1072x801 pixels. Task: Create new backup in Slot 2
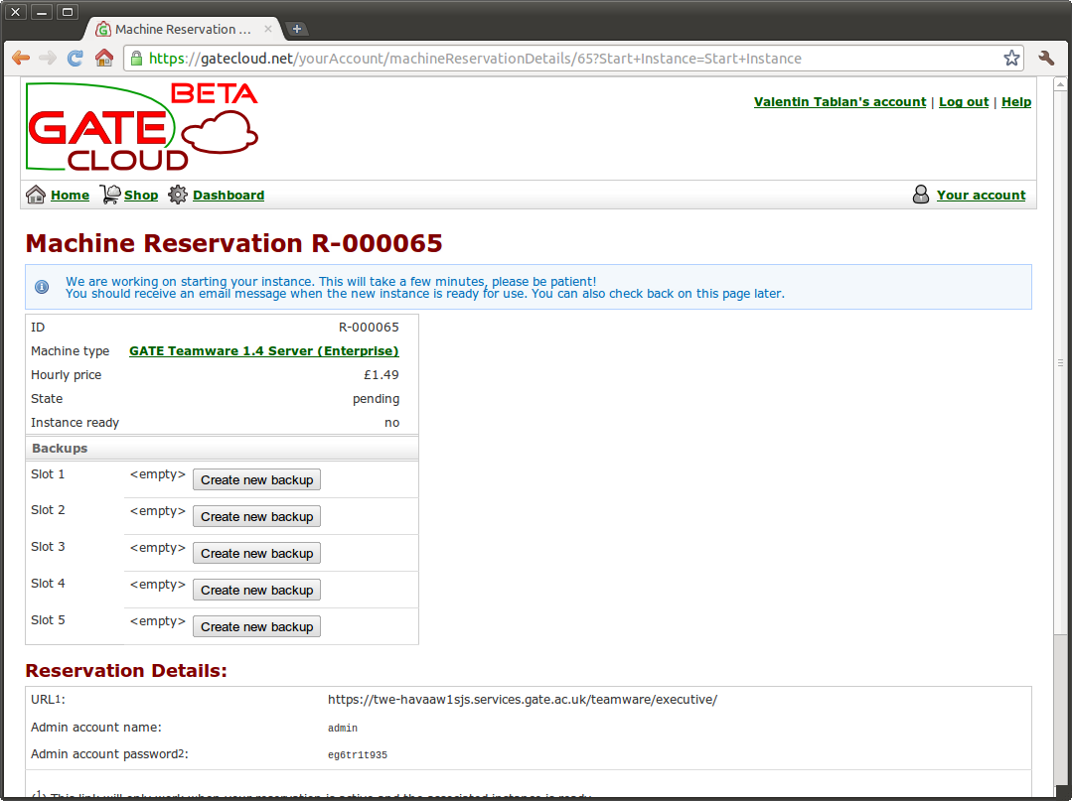(257, 517)
